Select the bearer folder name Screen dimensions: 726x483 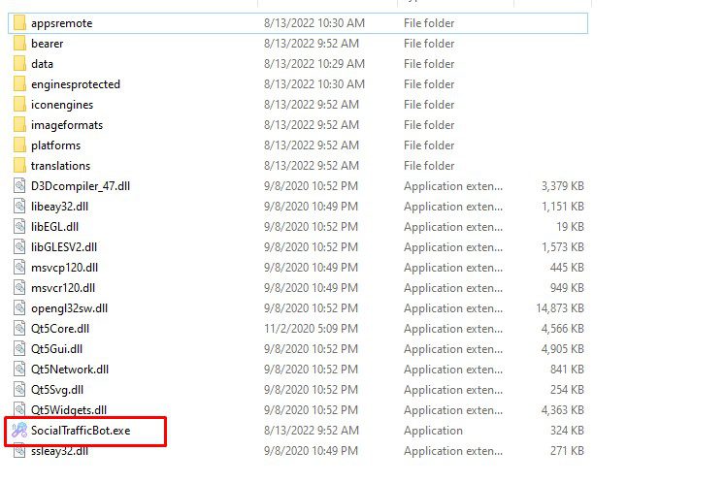48,44
